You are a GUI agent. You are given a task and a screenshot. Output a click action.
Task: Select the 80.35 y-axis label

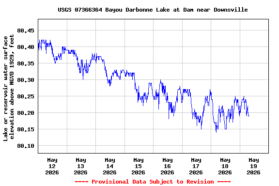coord(26,63)
